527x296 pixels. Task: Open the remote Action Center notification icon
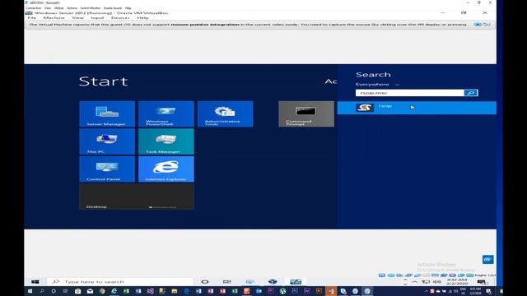(481, 282)
